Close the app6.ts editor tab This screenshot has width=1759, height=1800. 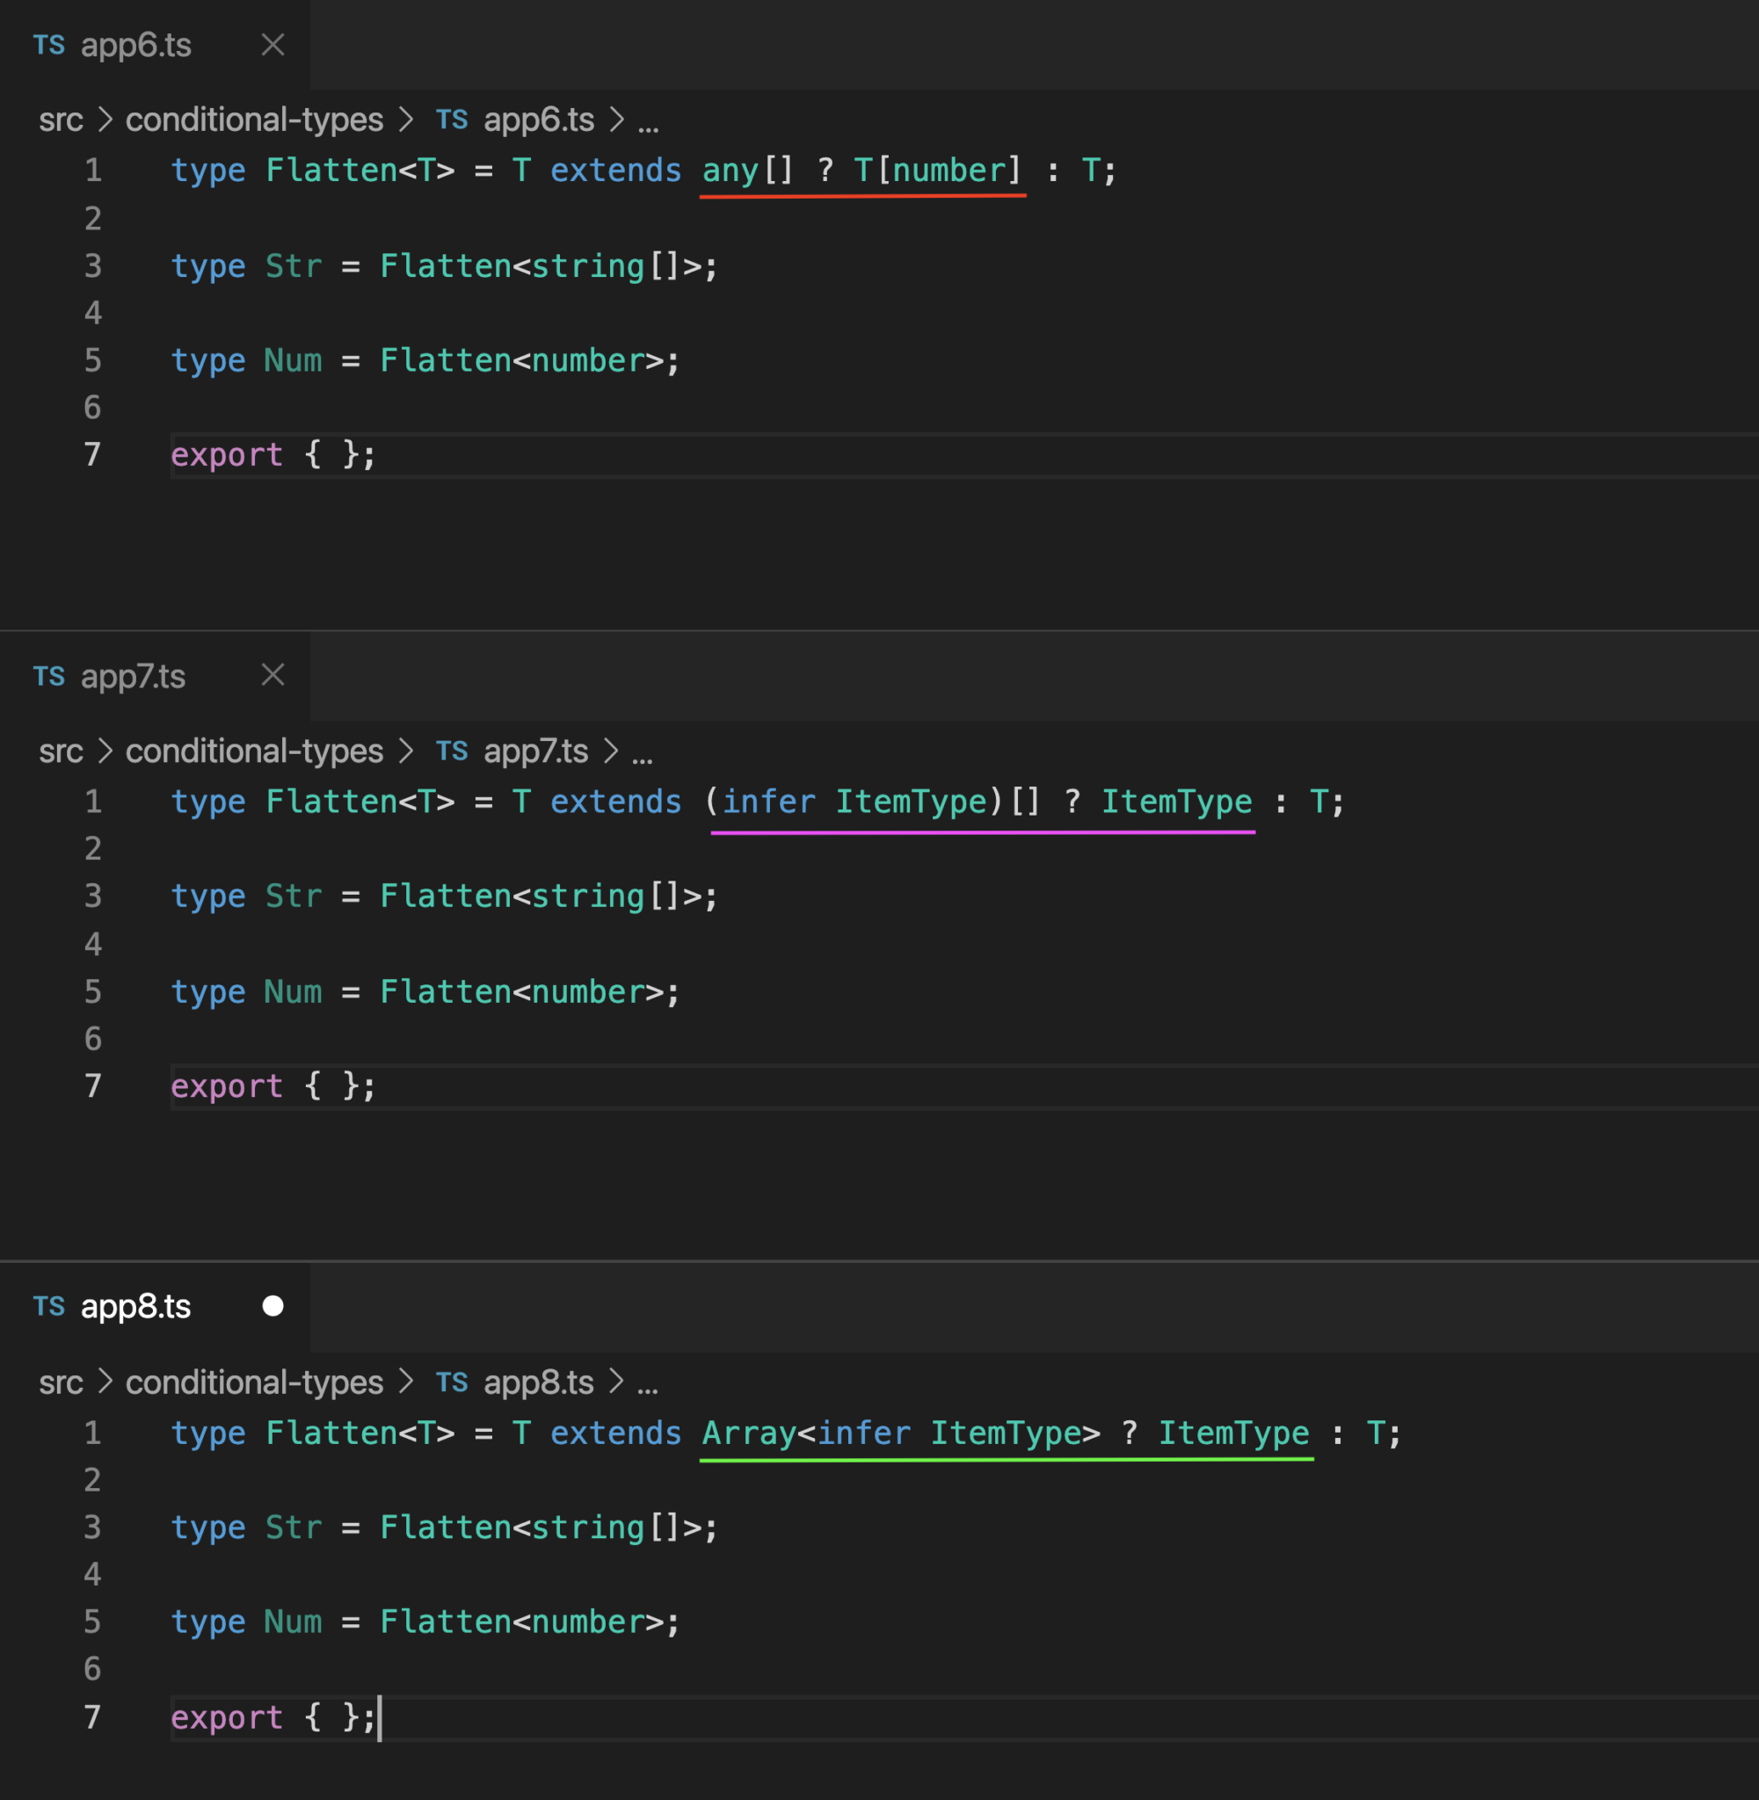[x=273, y=45]
